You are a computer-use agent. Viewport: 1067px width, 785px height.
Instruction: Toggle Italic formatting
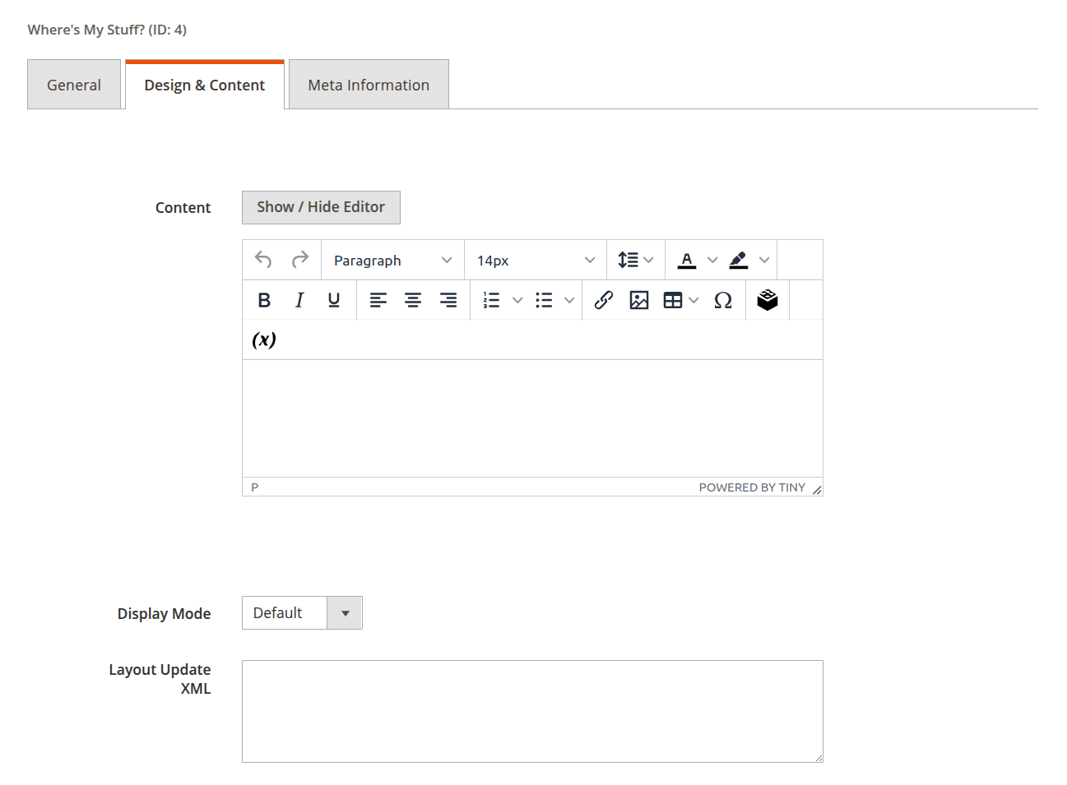(x=299, y=299)
